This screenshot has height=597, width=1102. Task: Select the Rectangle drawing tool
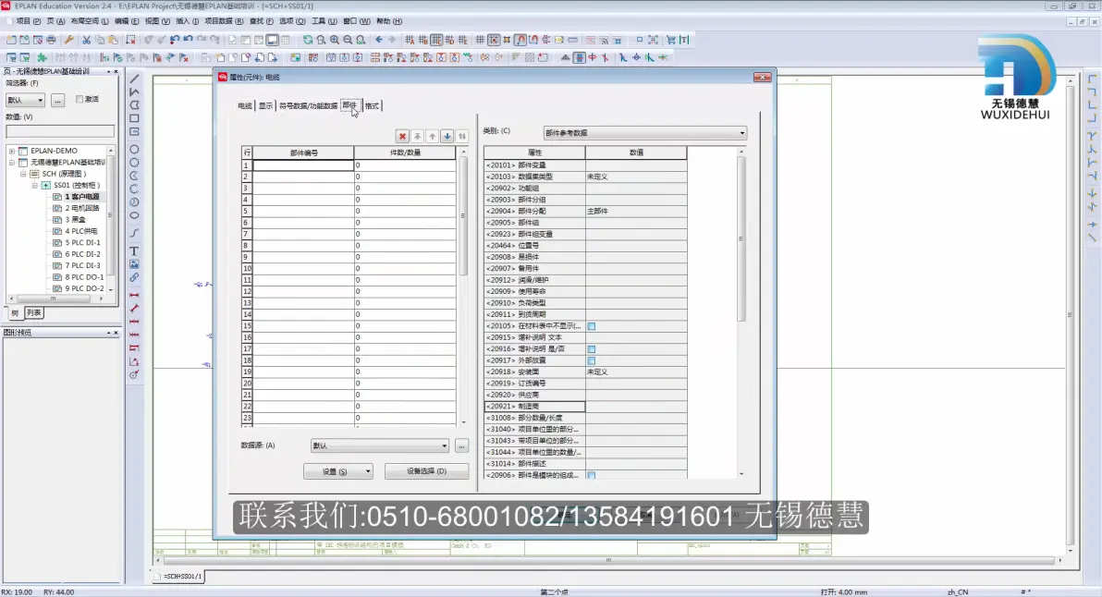click(134, 118)
